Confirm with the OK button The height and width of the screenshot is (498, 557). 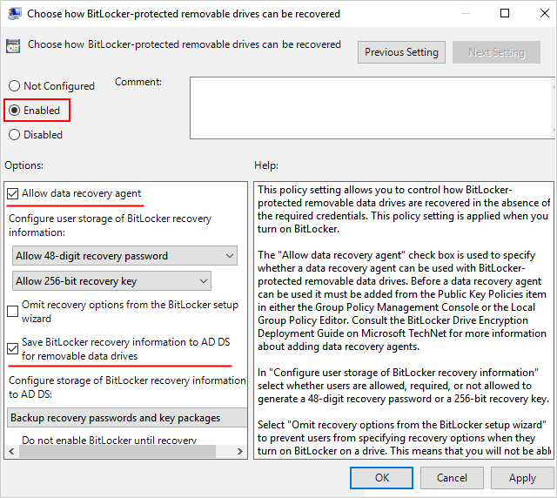coord(381,478)
